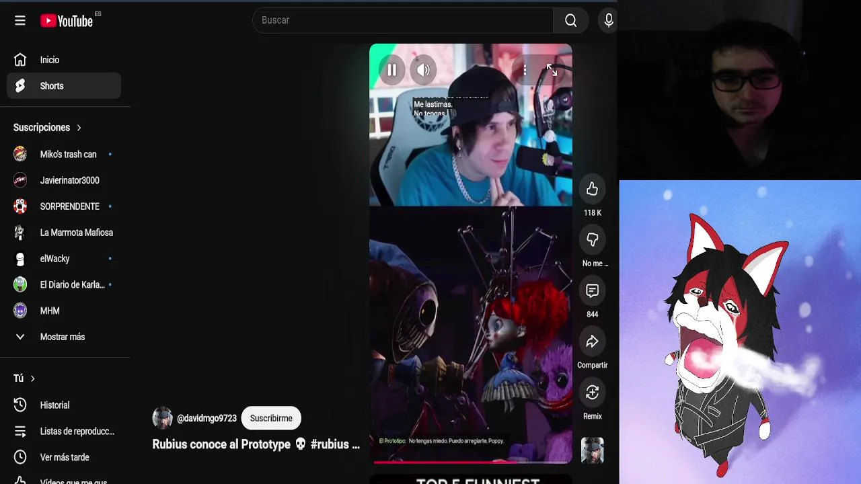Open the Short's three-dot options menu
Image resolution: width=861 pixels, height=484 pixels.
[525, 70]
